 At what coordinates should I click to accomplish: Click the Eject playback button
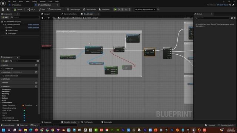[126, 10]
